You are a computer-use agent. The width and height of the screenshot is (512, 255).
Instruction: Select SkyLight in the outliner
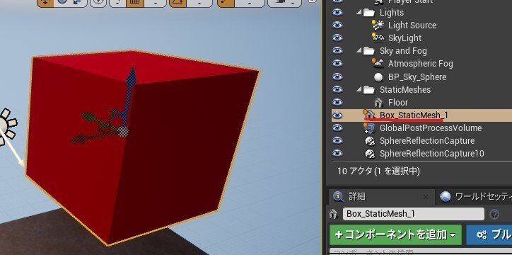tap(405, 38)
